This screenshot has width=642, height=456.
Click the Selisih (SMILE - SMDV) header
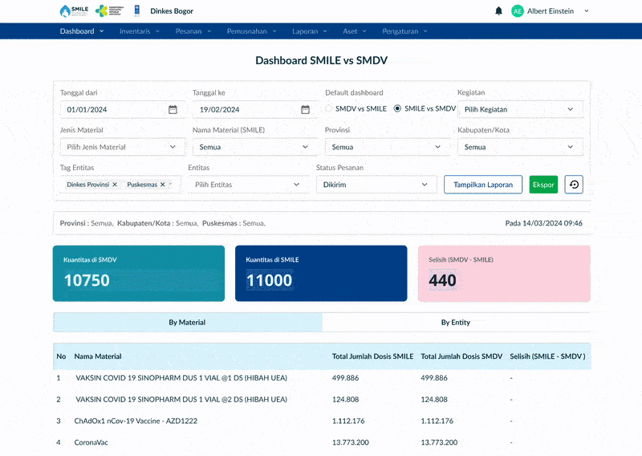coord(547,356)
